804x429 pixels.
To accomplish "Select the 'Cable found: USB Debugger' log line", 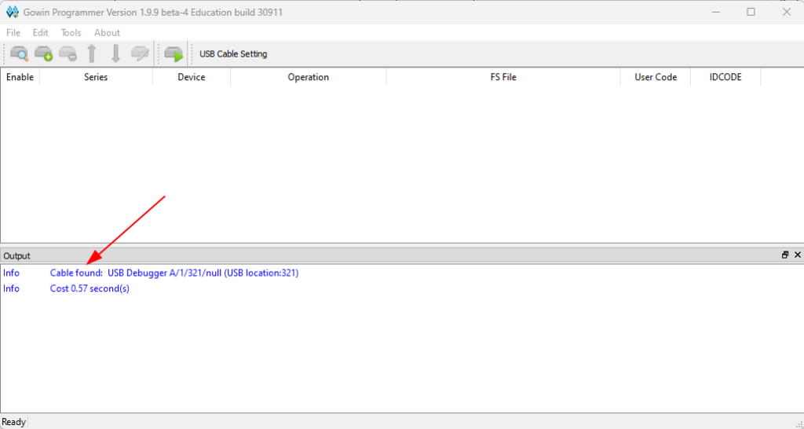I will point(174,273).
